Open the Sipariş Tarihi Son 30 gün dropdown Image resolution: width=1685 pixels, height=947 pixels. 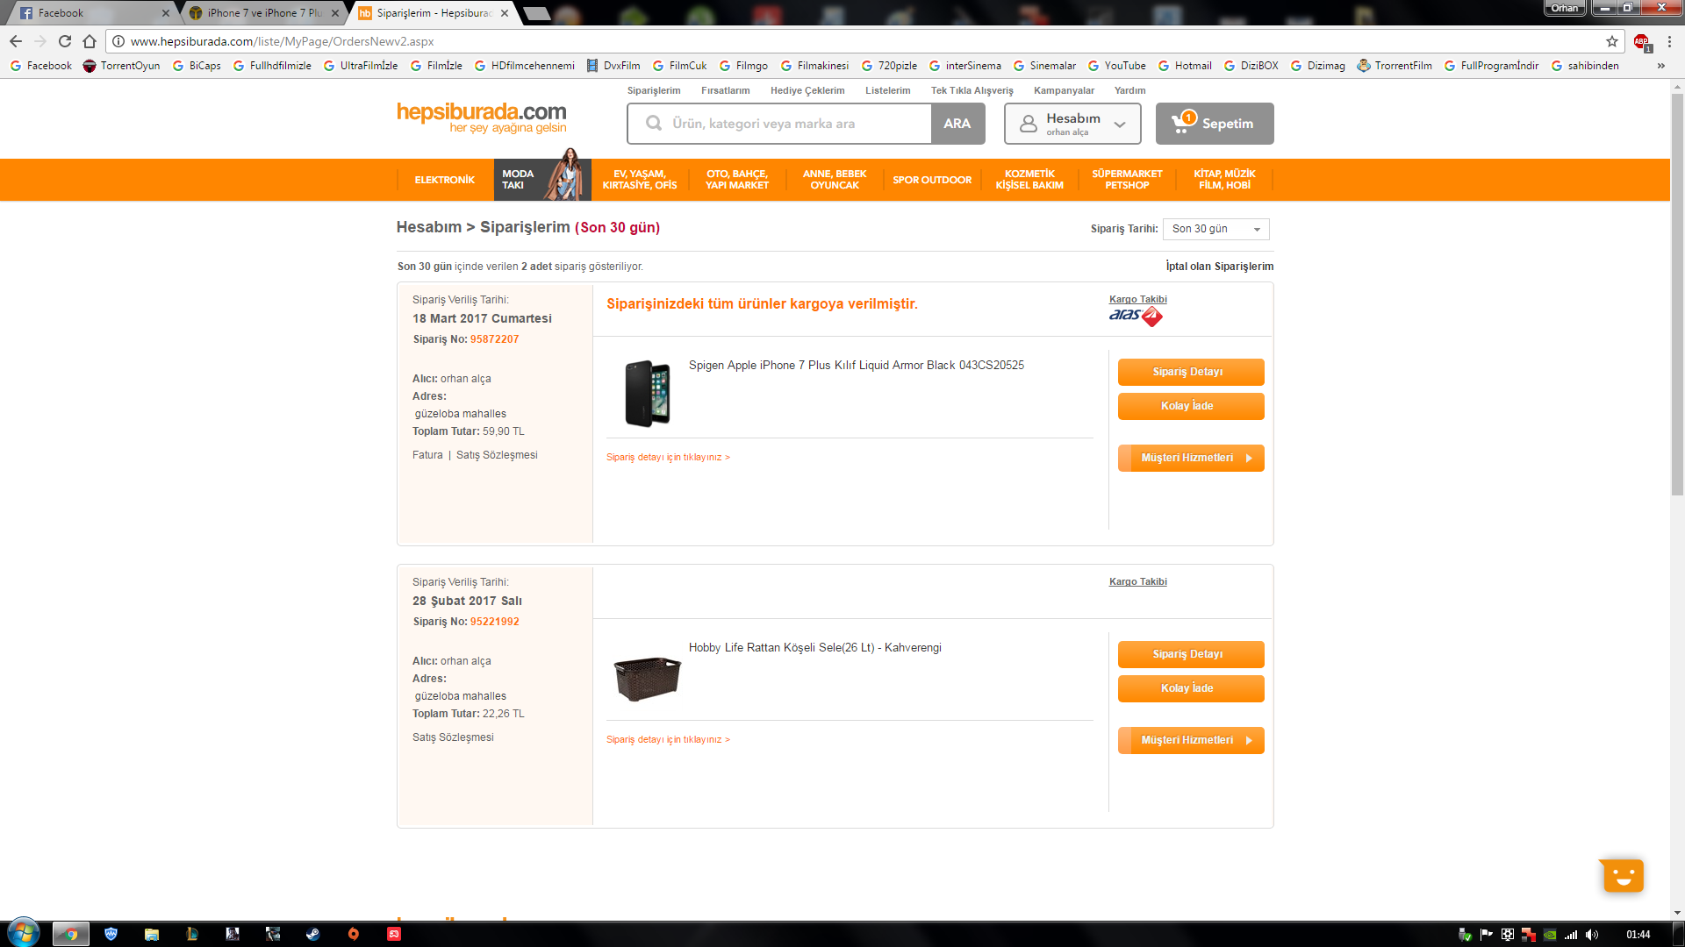point(1216,229)
